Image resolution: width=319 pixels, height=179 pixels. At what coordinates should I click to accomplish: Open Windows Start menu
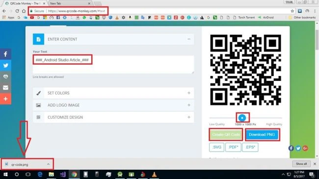click(5, 174)
